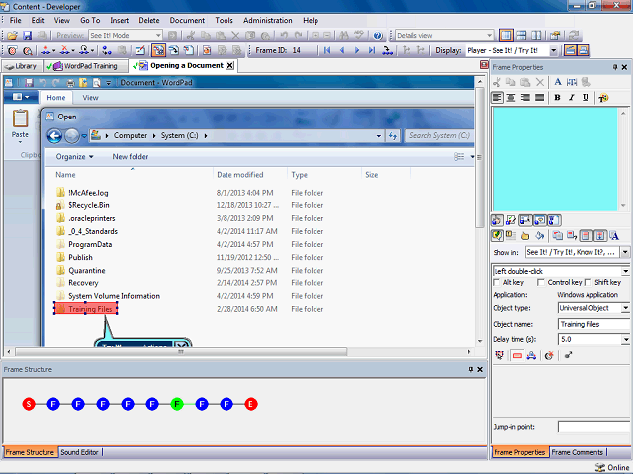Image resolution: width=633 pixels, height=474 pixels.
Task: Align bubble text left
Action: tap(497, 98)
